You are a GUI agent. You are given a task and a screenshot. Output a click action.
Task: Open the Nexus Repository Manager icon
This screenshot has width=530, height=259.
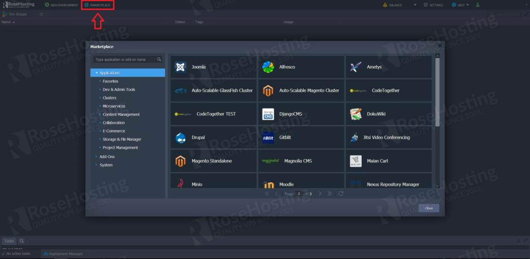[356, 184]
